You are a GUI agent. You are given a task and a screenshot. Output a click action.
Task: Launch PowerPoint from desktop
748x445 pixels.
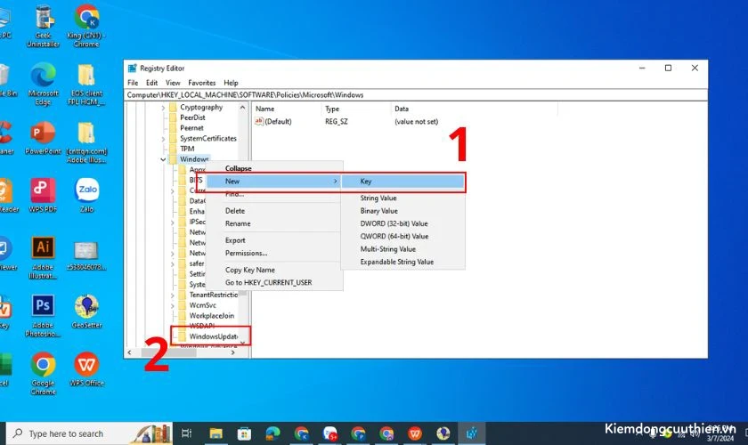(43, 138)
